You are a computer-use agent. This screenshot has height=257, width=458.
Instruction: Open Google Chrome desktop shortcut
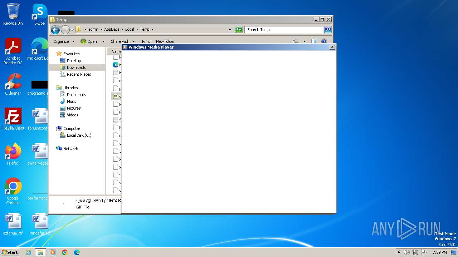tap(13, 191)
